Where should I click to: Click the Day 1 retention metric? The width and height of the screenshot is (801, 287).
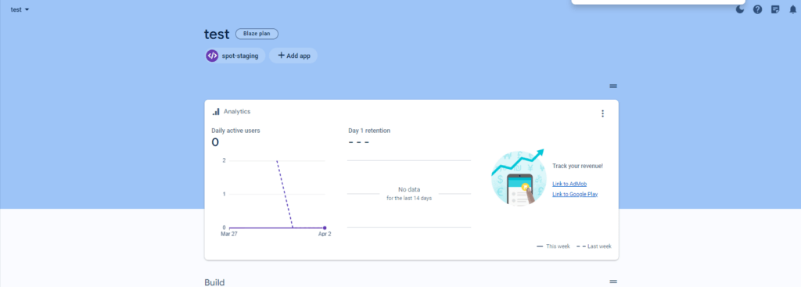(369, 136)
